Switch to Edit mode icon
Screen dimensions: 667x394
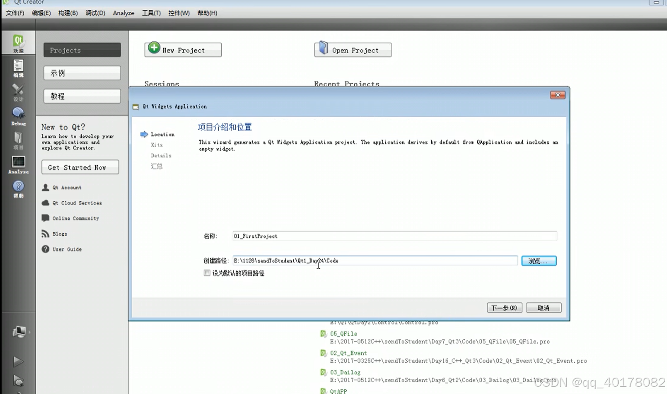coord(18,68)
